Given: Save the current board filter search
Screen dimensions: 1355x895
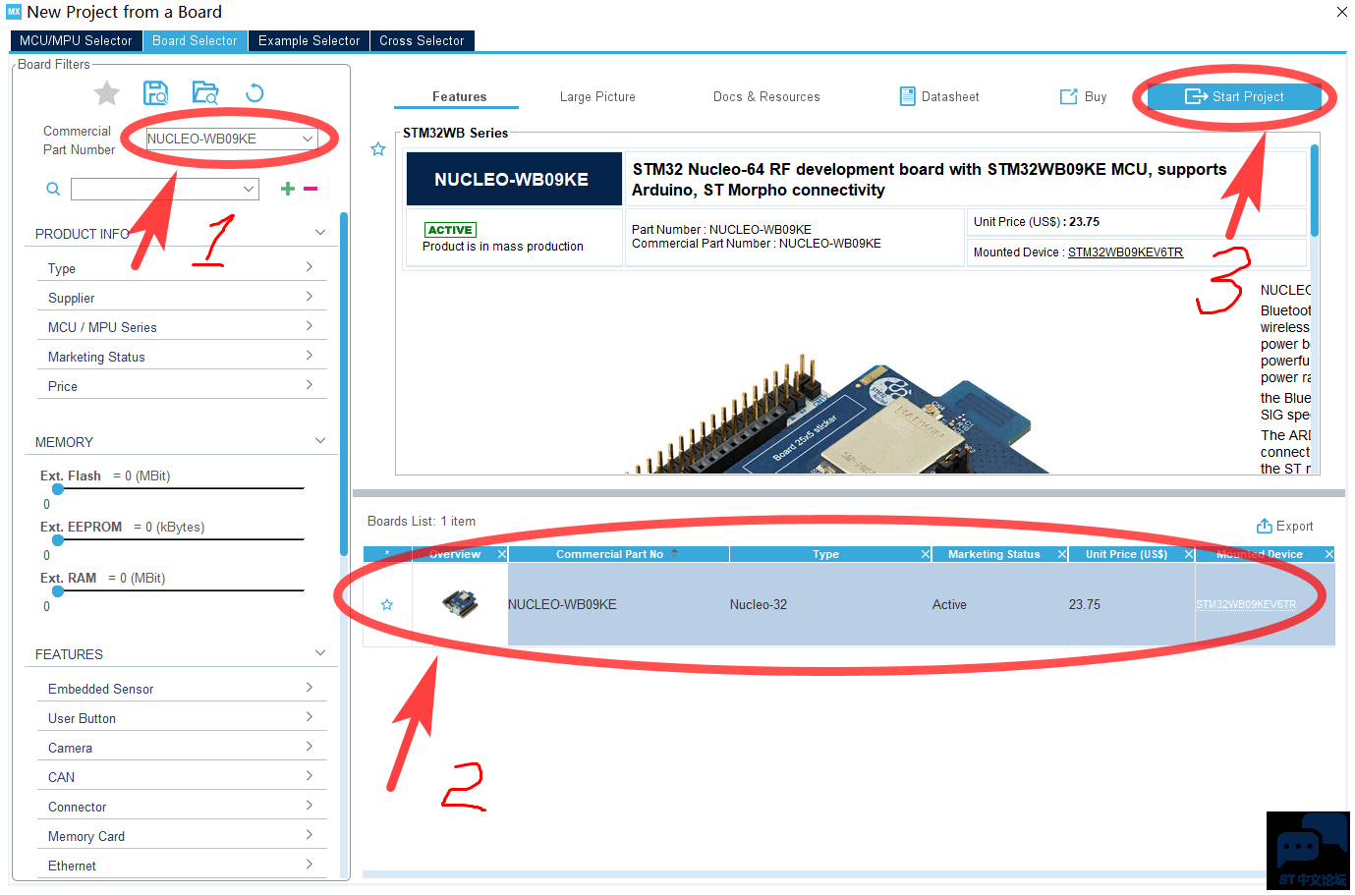Looking at the screenshot, I should pos(155,93).
